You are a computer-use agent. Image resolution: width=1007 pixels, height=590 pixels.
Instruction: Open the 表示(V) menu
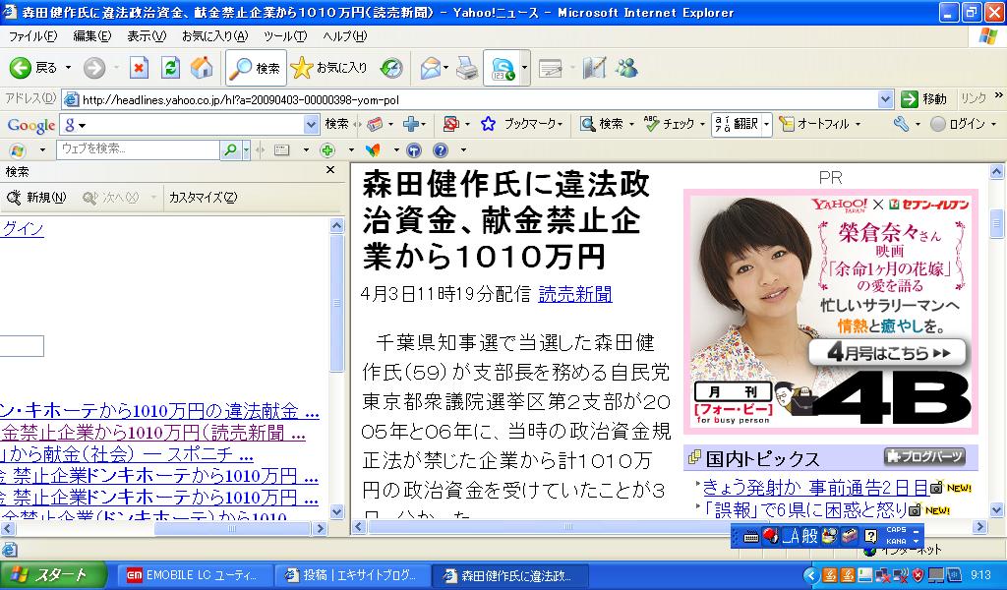pyautogui.click(x=147, y=36)
